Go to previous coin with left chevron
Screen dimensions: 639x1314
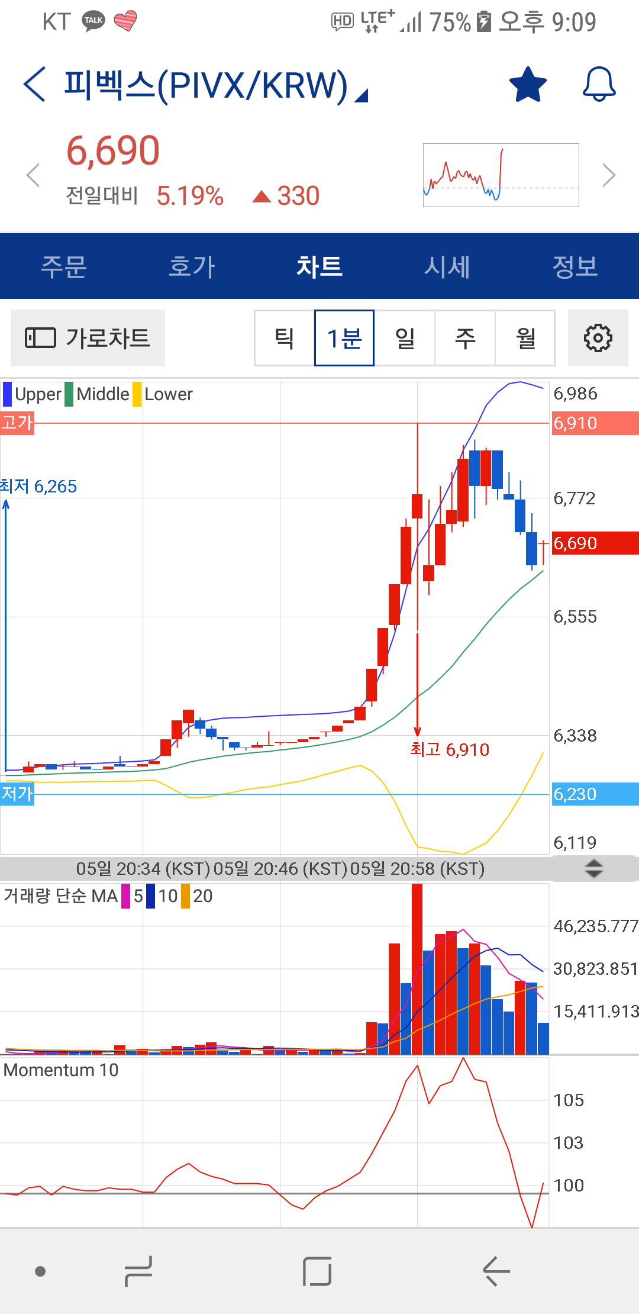tap(34, 175)
